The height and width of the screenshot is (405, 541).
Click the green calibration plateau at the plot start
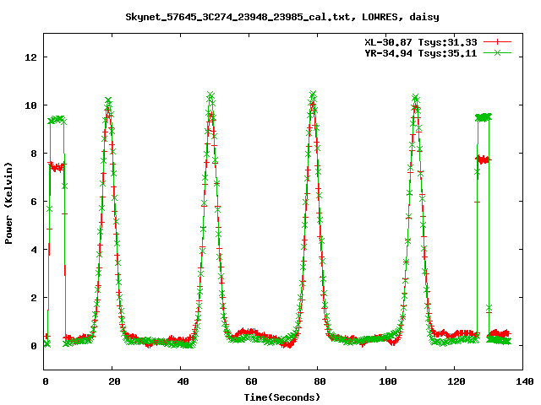(57, 120)
